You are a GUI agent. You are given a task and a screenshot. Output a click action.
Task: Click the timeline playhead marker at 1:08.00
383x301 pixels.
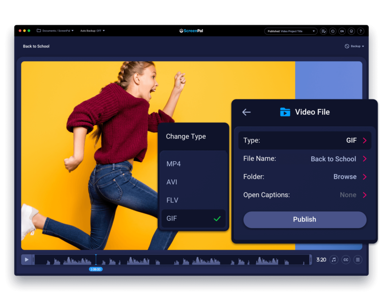tap(95, 269)
